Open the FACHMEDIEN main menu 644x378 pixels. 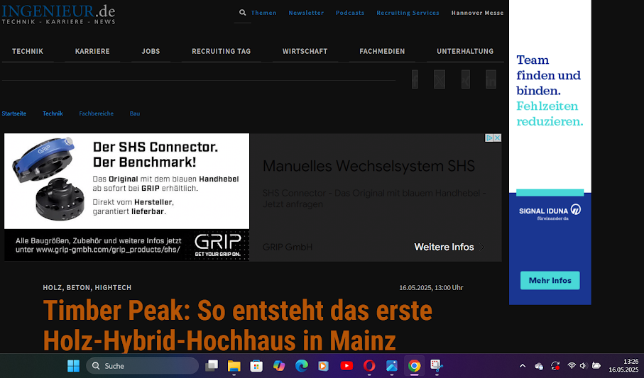pyautogui.click(x=382, y=51)
